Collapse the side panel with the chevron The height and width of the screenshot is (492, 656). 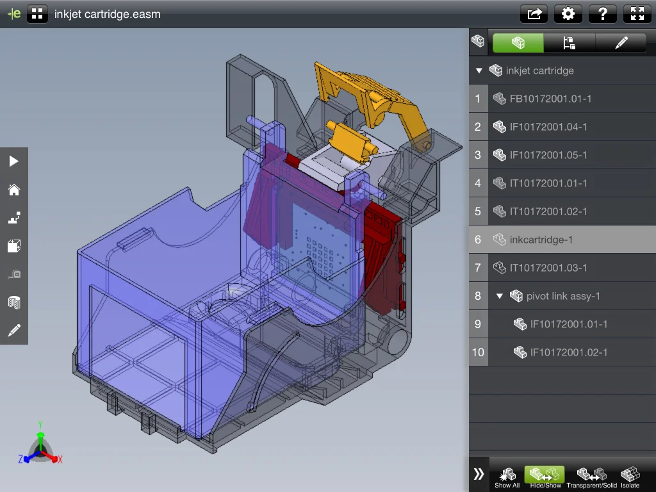(x=478, y=473)
